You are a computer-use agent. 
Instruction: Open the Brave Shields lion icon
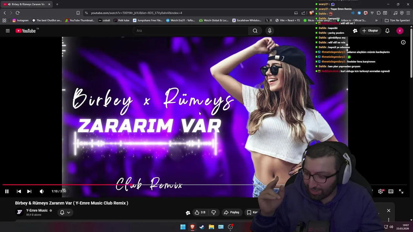[x=311, y=13]
